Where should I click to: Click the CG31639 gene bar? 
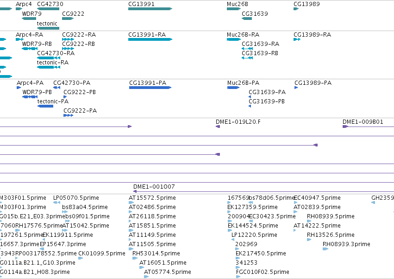247,19
